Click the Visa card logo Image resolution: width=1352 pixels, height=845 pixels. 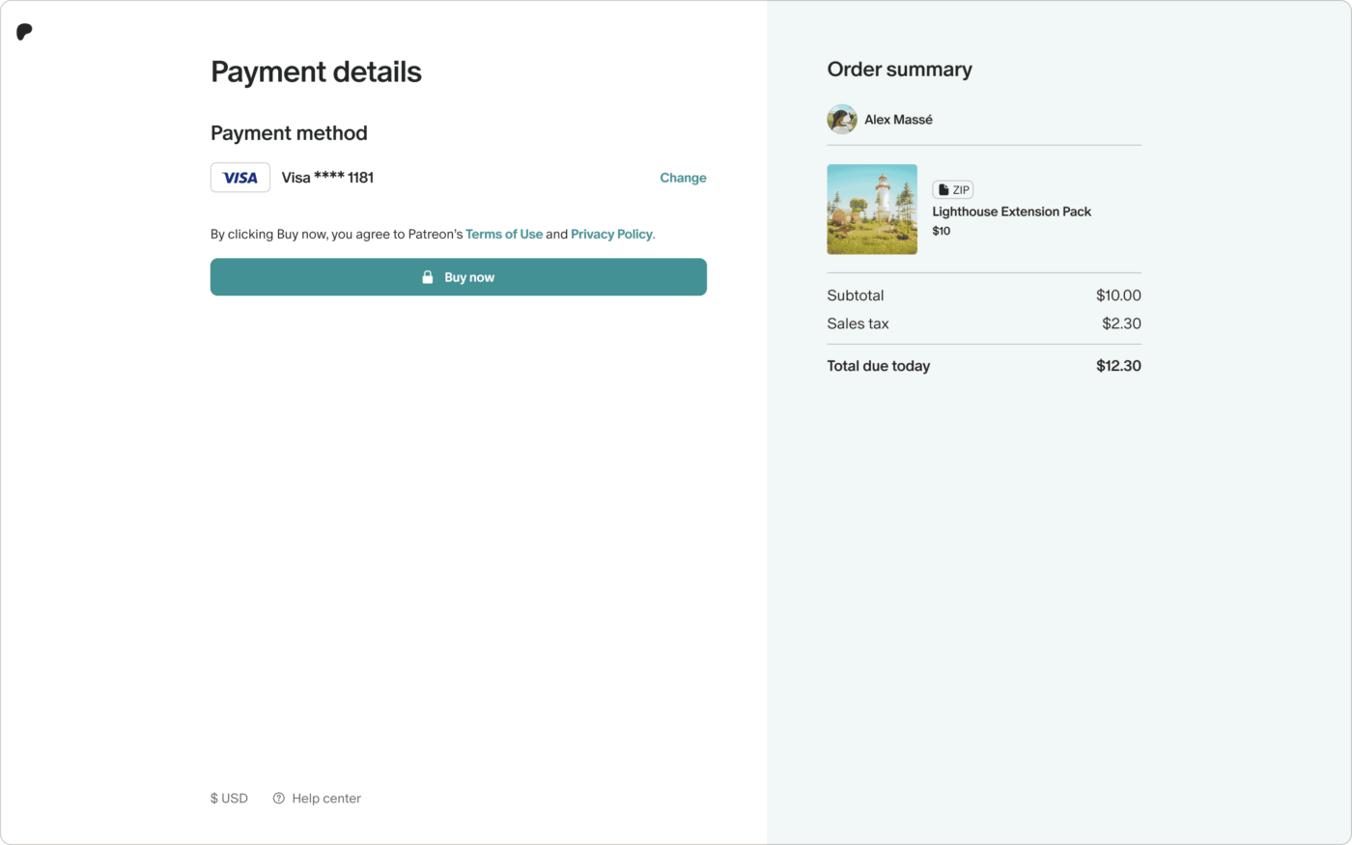tap(240, 178)
